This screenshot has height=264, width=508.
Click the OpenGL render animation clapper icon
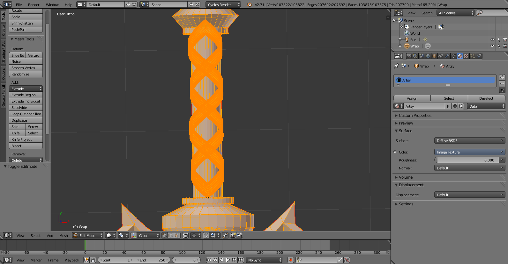pyautogui.click(x=240, y=235)
